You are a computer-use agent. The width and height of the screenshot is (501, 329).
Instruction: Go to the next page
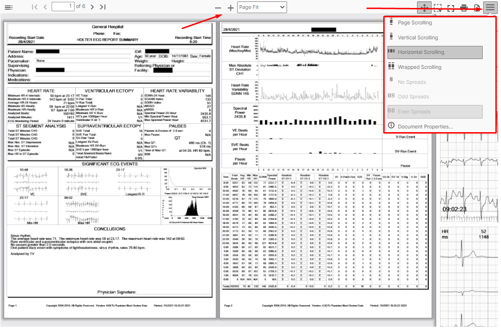click(x=92, y=7)
